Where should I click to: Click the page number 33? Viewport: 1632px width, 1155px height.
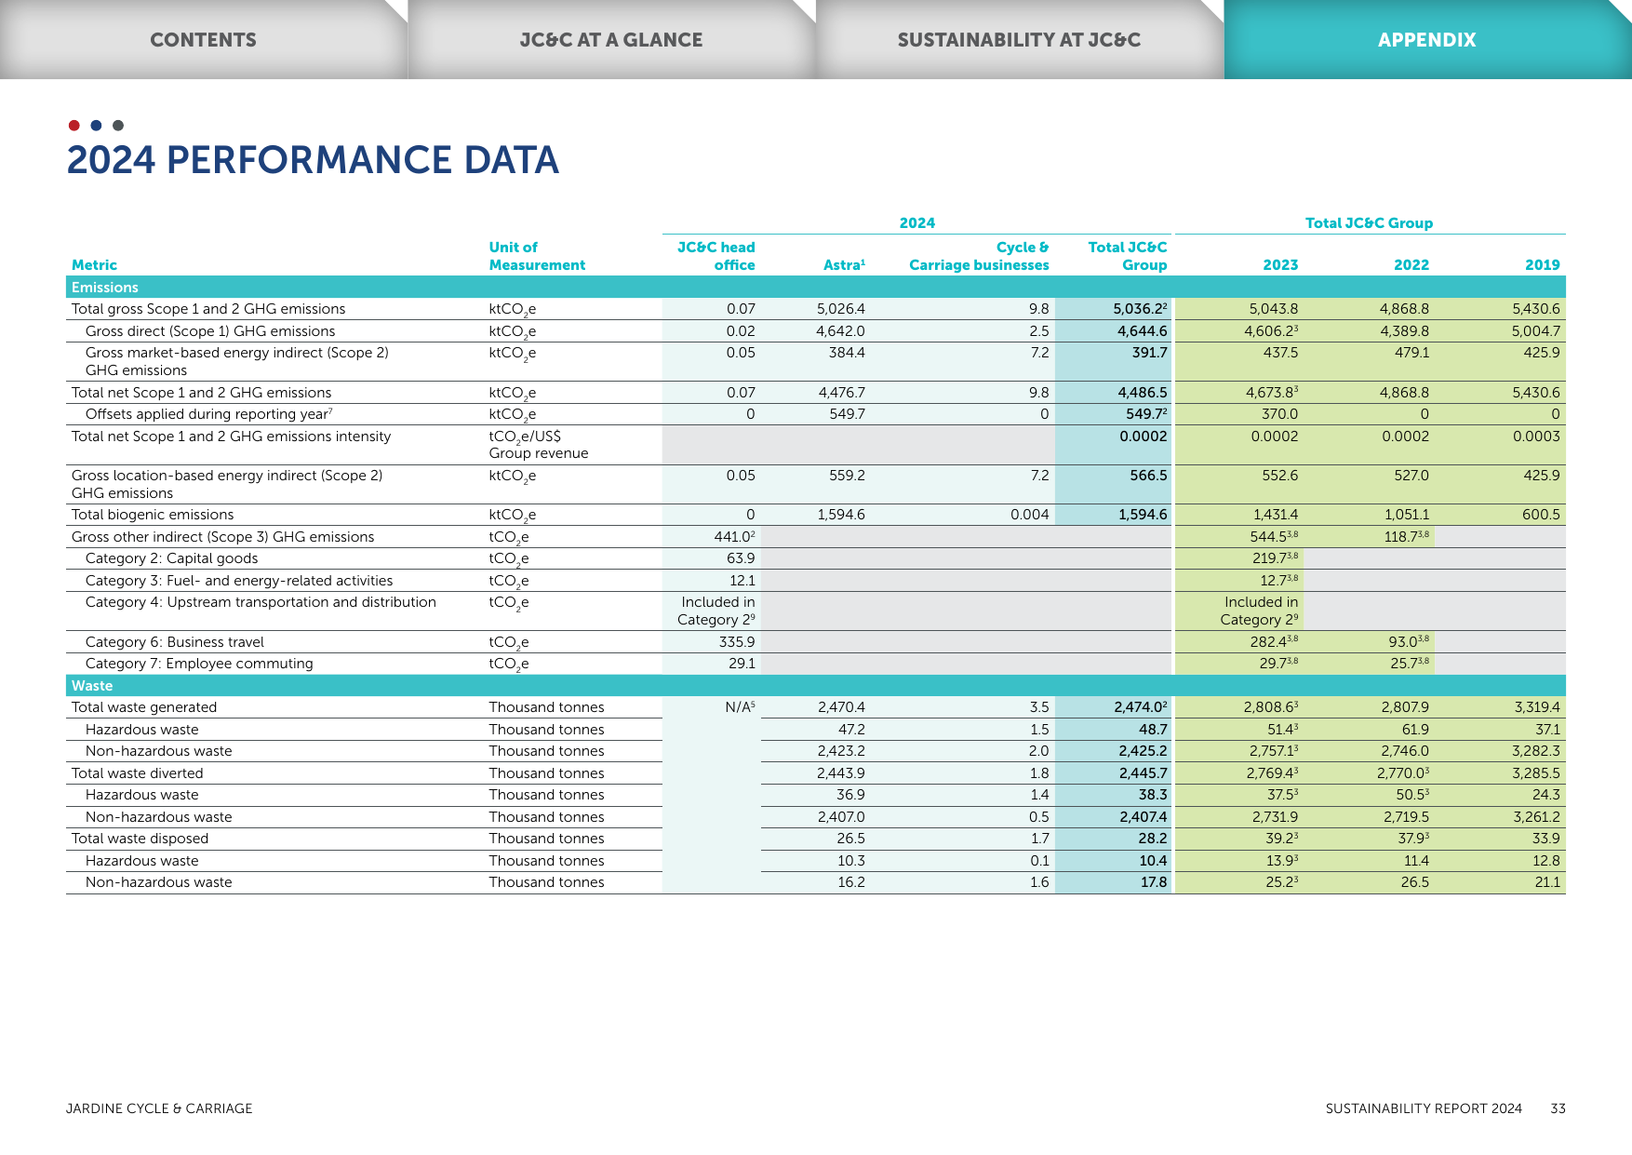(x=1558, y=1108)
